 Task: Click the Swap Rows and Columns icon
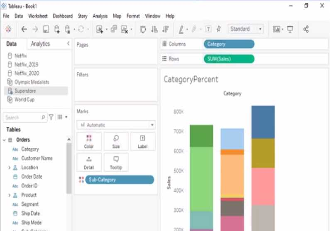click(143, 29)
